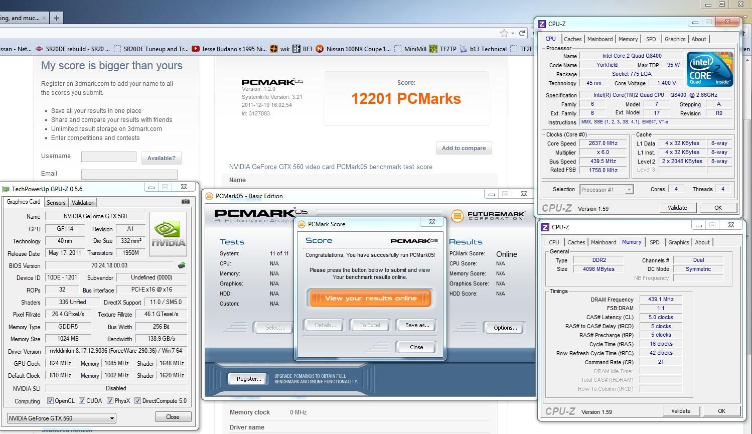Viewport: 752px width, 434px height.
Task: Click Close in PCMark Score dialog
Action: click(416, 347)
